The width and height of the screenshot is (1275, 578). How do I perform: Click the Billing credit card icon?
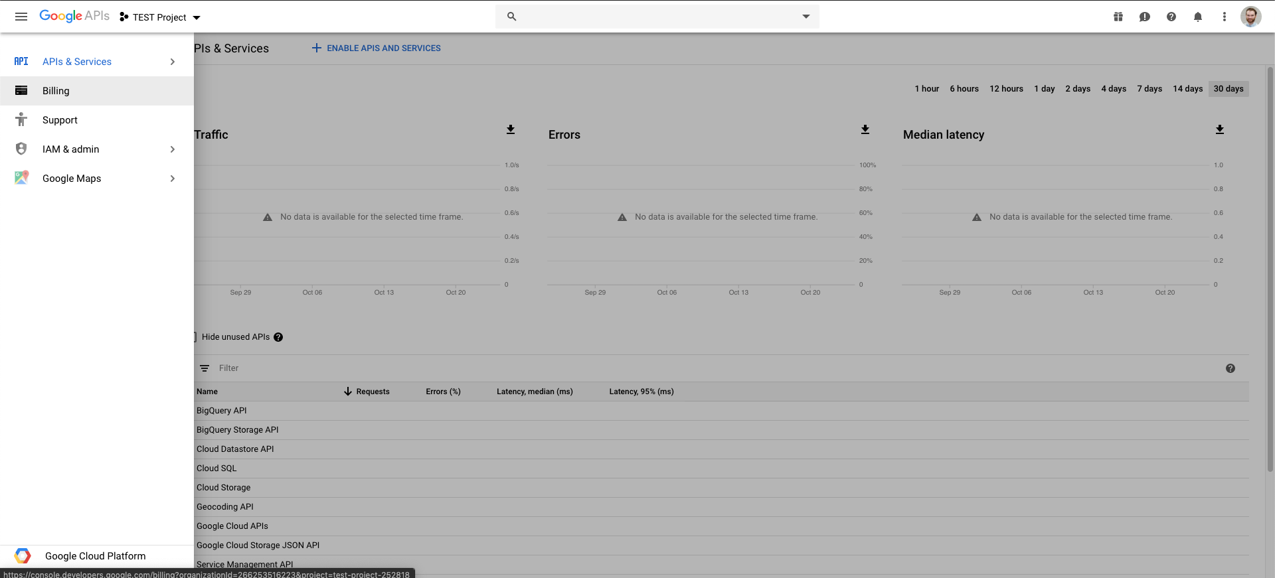coord(21,90)
